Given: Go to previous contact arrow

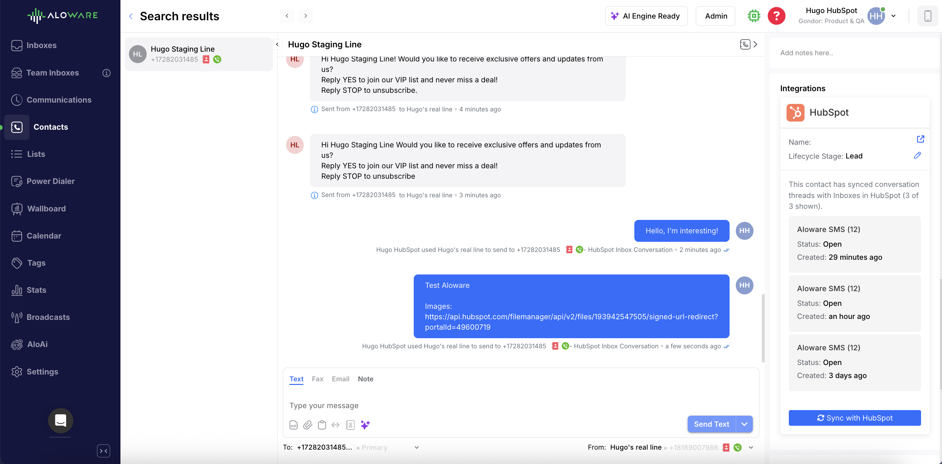Looking at the screenshot, I should [287, 16].
